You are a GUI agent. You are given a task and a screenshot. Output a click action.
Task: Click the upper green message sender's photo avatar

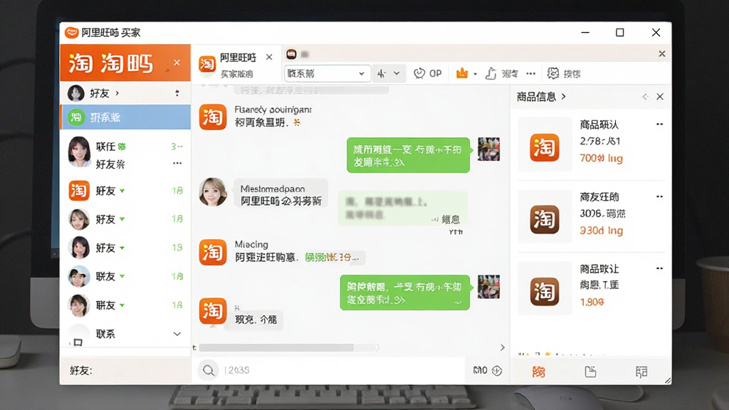(488, 149)
